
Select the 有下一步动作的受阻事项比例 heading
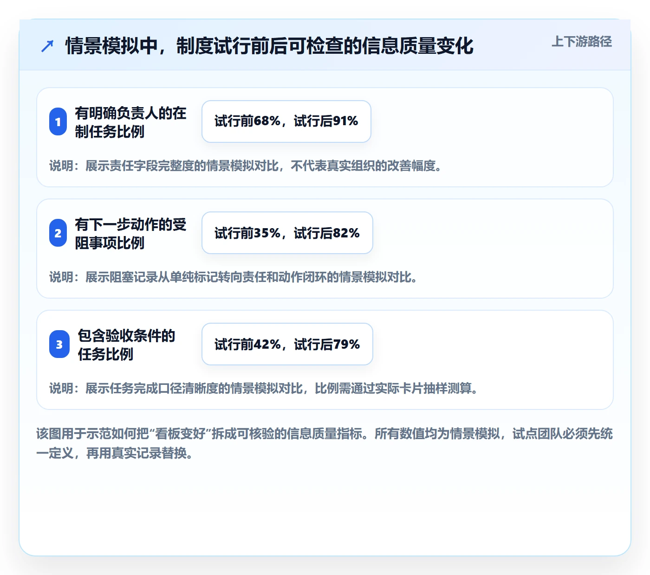(130, 233)
